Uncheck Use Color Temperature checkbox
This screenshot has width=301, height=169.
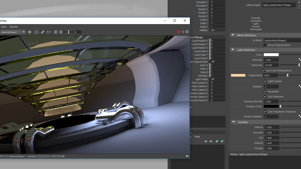coord(264,70)
